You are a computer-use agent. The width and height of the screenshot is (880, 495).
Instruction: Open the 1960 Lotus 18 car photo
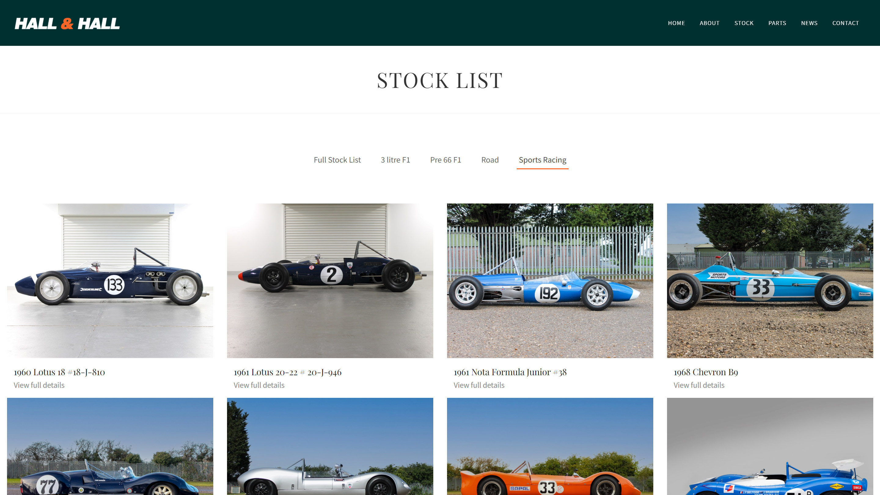(110, 280)
